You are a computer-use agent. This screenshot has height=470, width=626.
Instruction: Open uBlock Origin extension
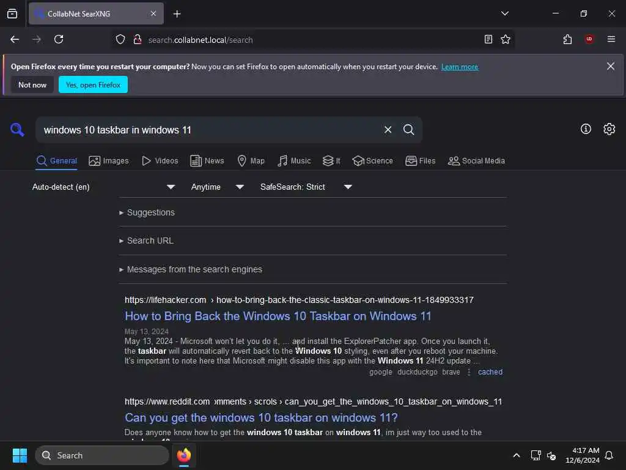589,39
